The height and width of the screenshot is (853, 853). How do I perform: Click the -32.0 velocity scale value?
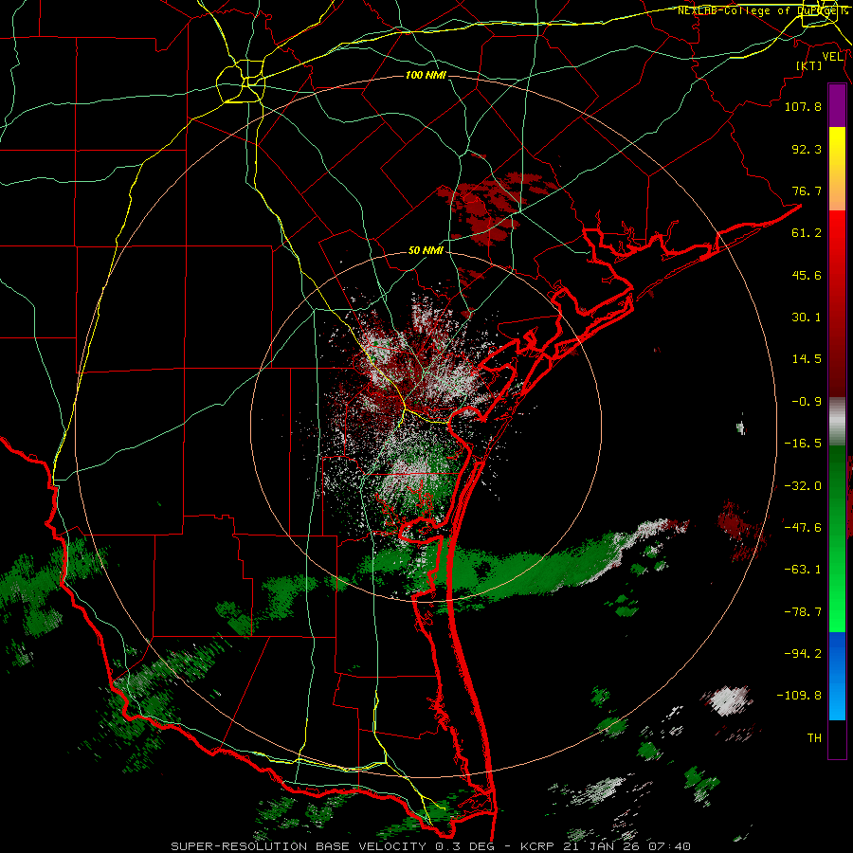[803, 486]
